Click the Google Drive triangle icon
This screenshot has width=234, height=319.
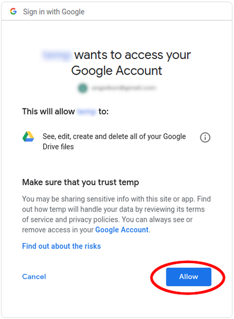point(28,137)
